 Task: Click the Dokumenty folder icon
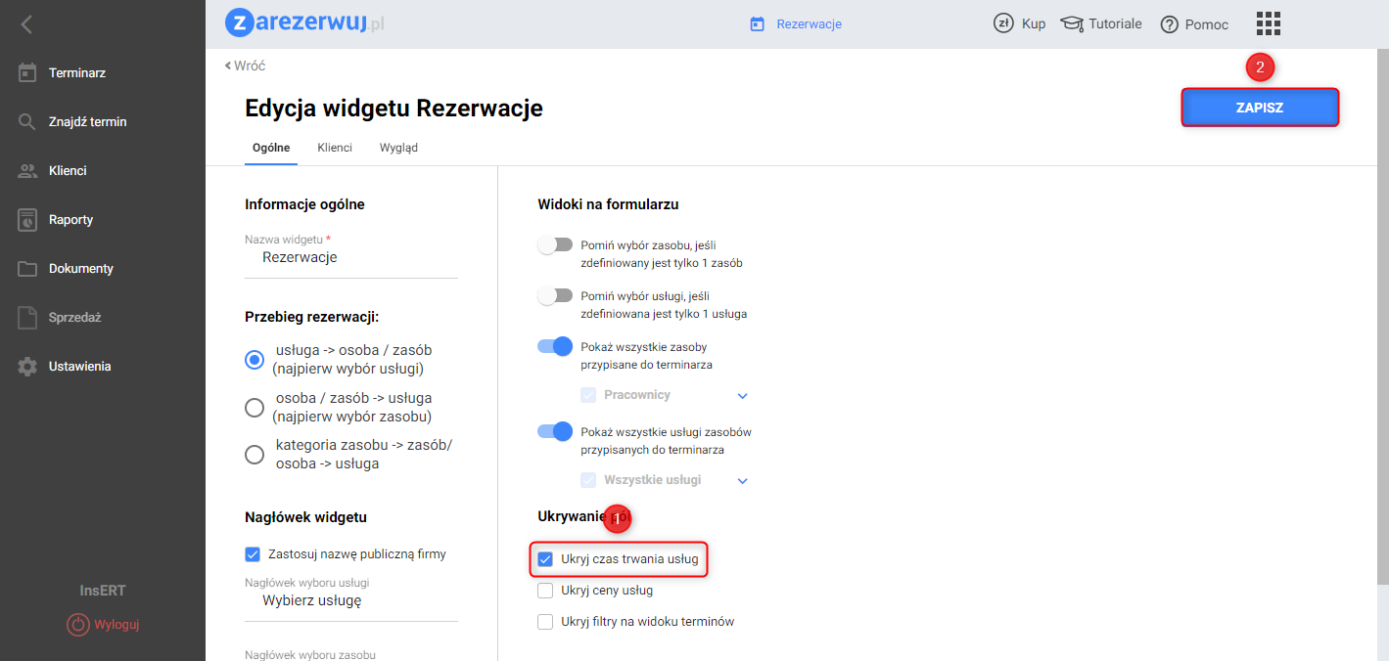[27, 269]
